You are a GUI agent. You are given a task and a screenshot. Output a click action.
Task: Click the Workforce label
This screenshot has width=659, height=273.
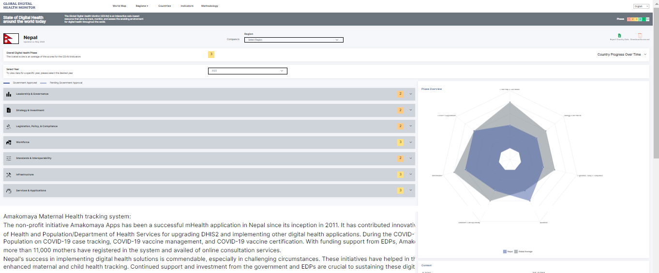pos(23,142)
